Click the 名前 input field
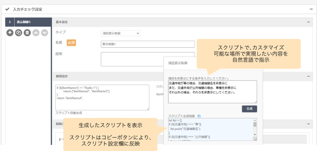317x151 pixels. point(148,44)
